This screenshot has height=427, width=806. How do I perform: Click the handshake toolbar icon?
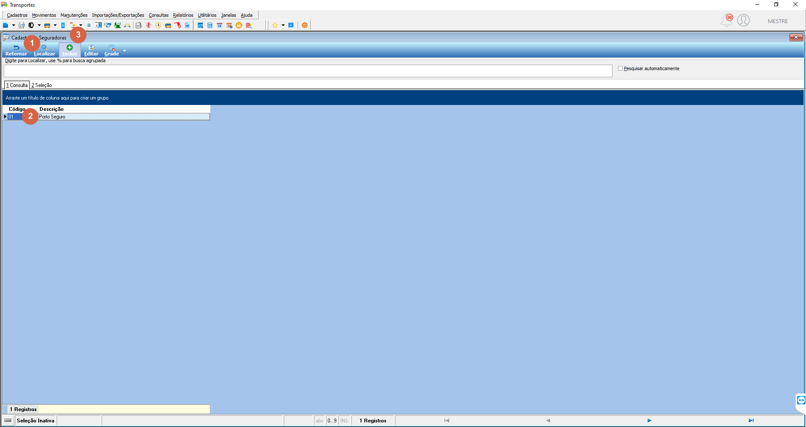click(x=108, y=25)
